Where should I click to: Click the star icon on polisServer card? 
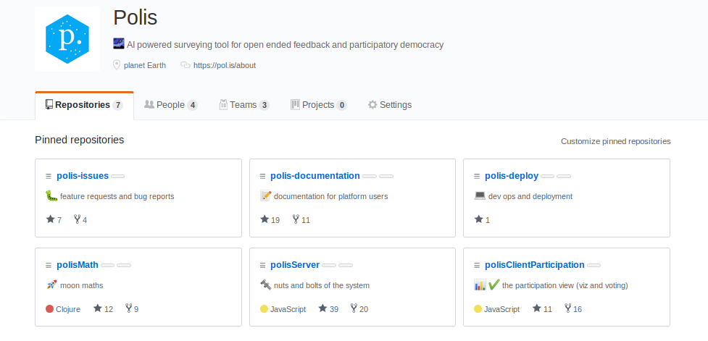click(322, 308)
